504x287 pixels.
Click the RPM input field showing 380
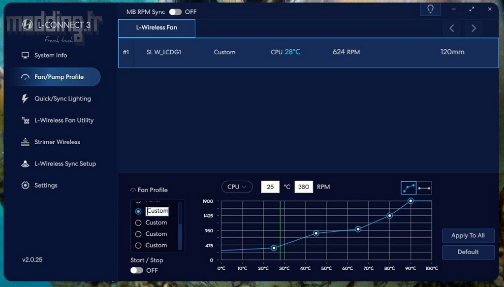pos(303,187)
